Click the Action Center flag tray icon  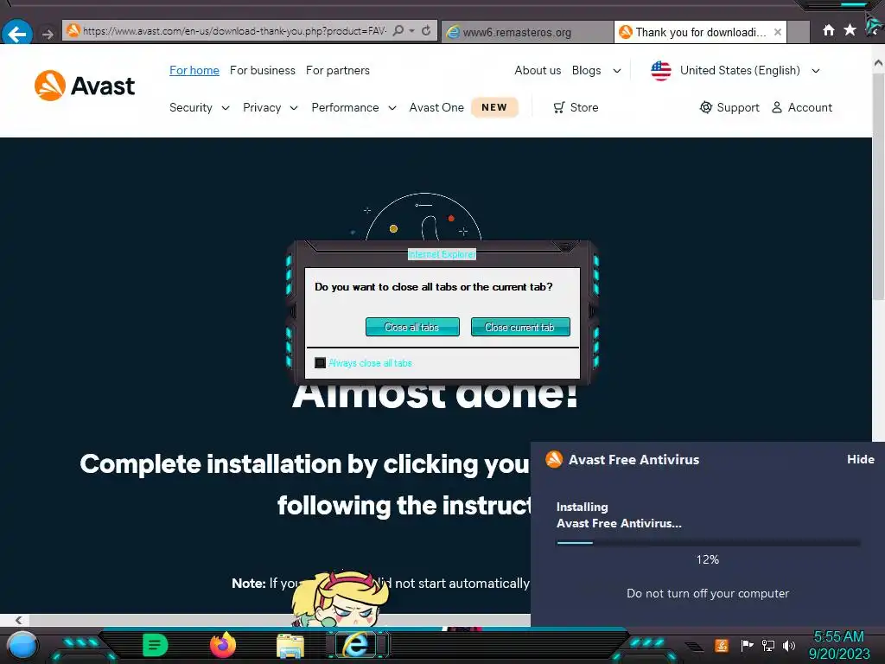pos(747,645)
